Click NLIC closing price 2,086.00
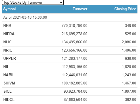The image size is (140, 104). tap(129, 42)
